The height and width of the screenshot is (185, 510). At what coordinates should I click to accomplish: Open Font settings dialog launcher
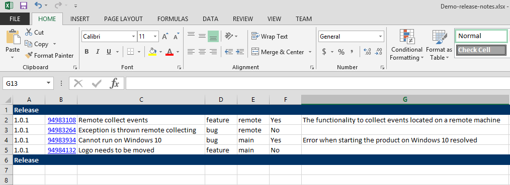tap(179, 67)
